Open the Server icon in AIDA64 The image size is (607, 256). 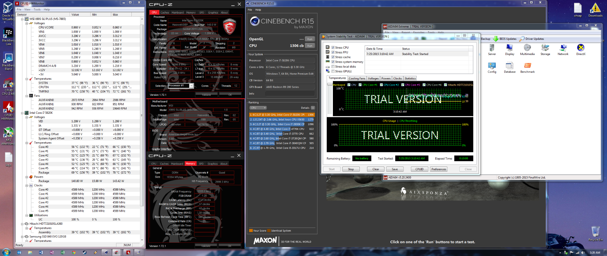[492, 50]
